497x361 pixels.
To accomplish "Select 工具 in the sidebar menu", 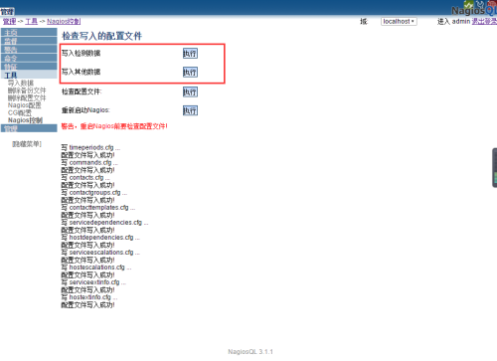I will coord(29,75).
